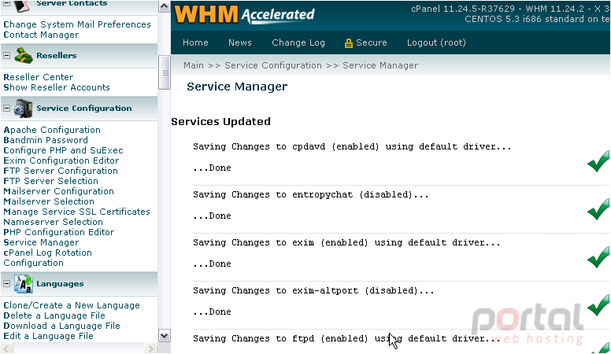This screenshot has width=611, height=354.
Task: Open Bandmin Password
Action: (46, 140)
